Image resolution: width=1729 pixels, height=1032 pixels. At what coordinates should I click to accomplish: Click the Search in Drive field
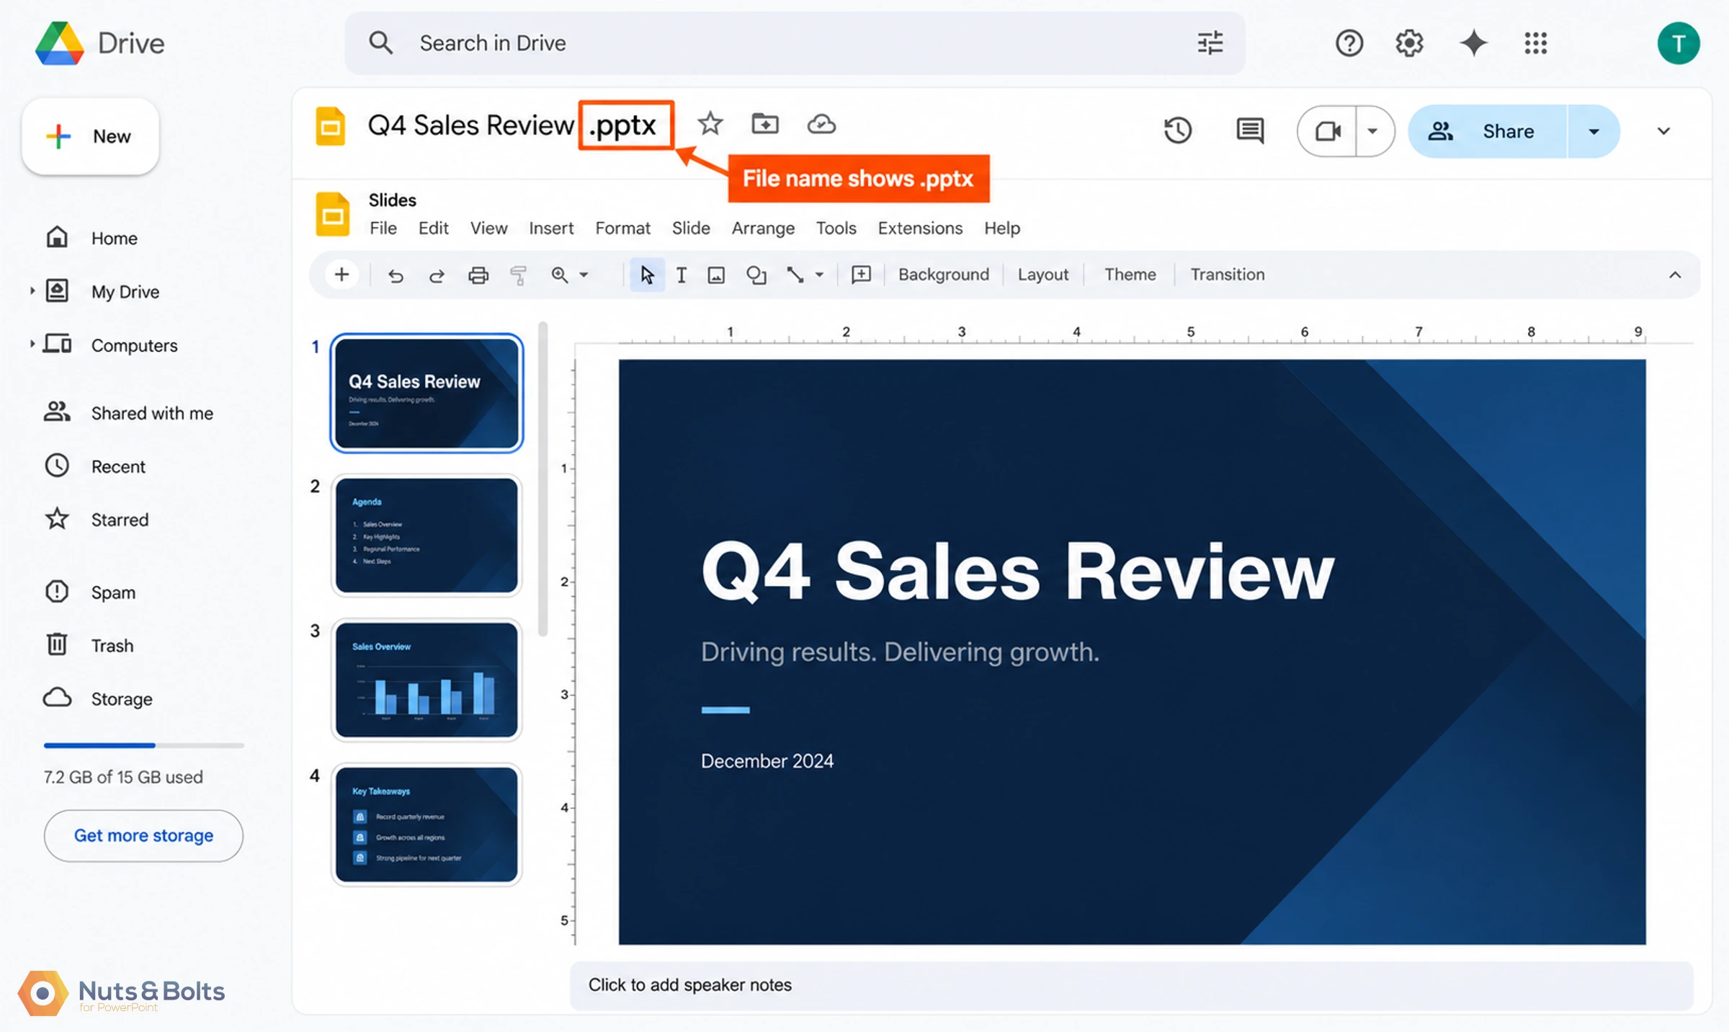click(795, 43)
